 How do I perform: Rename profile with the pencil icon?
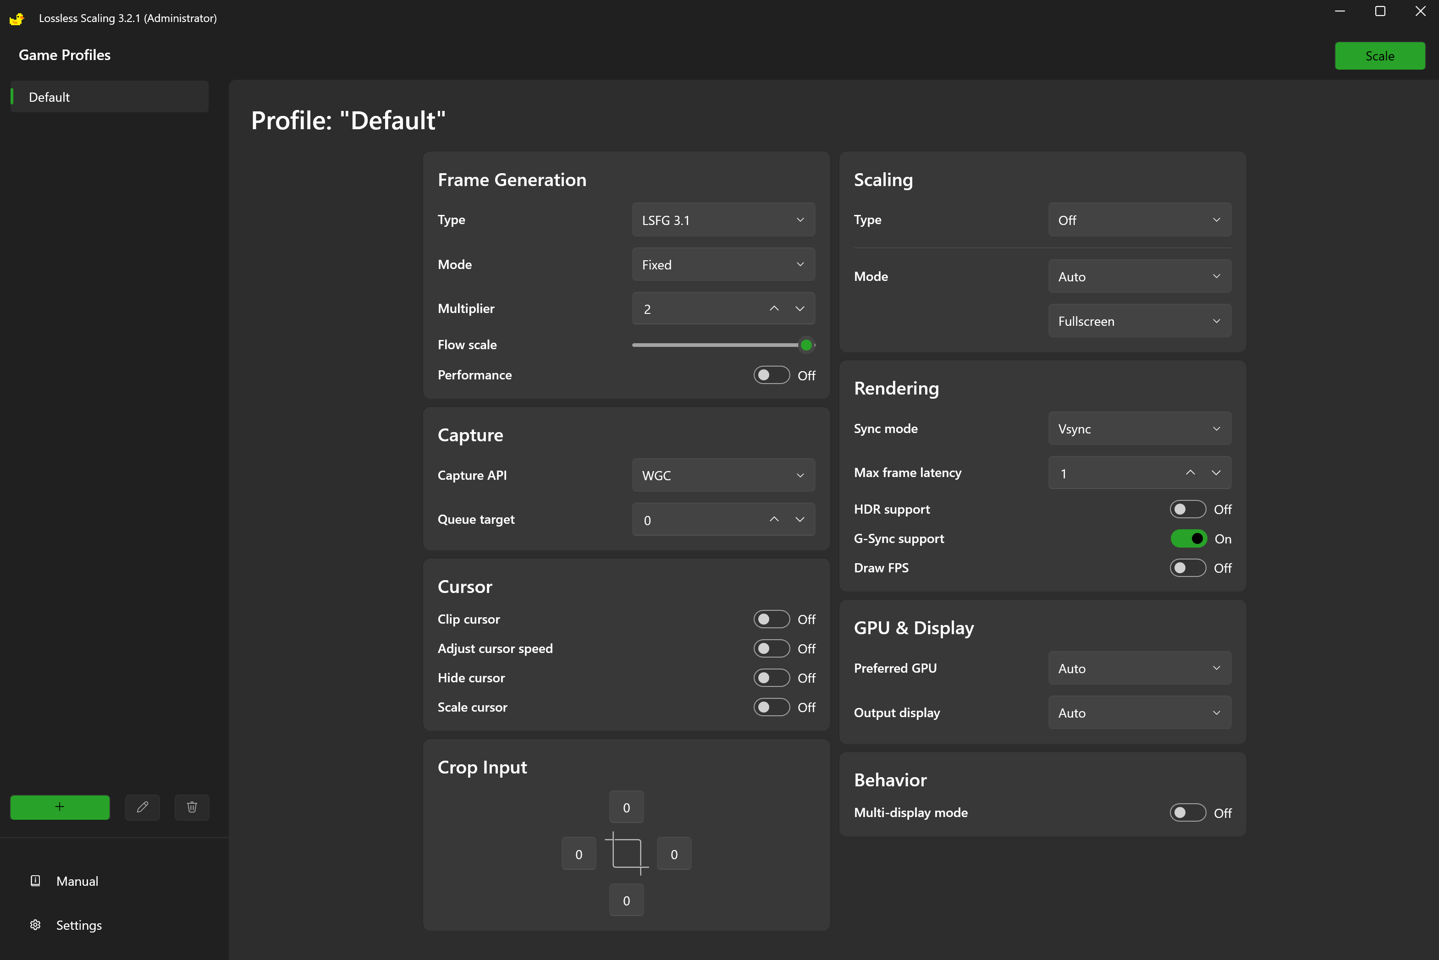click(143, 807)
